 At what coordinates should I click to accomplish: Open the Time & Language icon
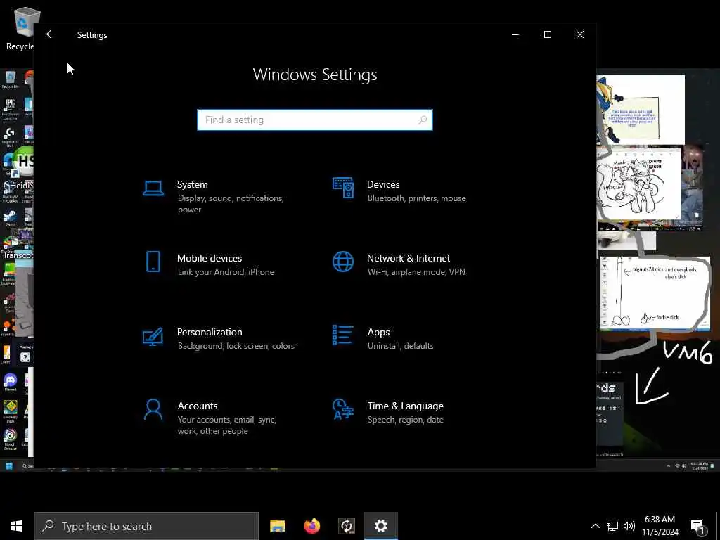343,409
